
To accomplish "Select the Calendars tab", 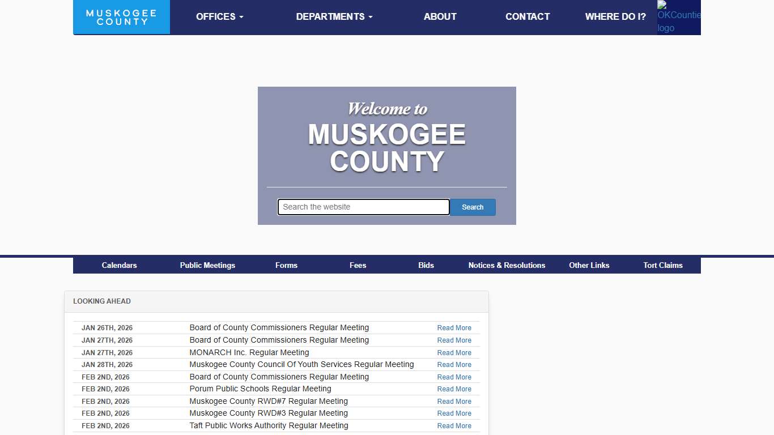I will [119, 265].
